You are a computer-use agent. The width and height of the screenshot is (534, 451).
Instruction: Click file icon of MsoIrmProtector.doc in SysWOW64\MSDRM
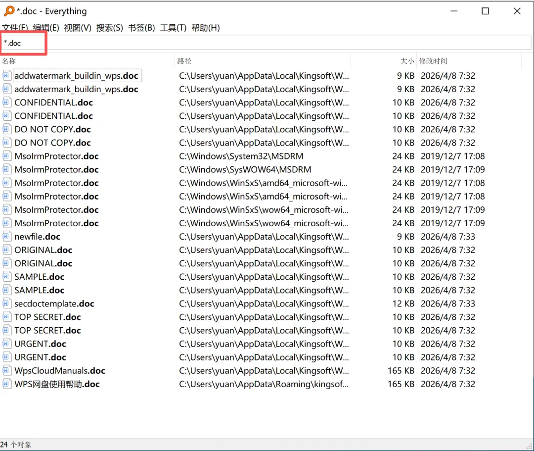pyautogui.click(x=6, y=169)
